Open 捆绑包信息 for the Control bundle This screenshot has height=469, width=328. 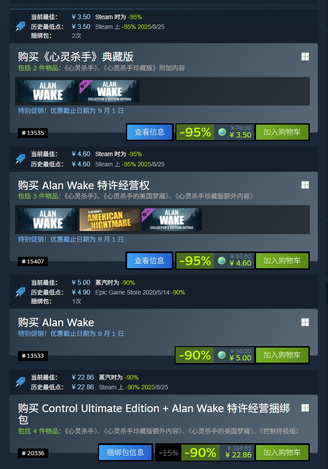[125, 453]
